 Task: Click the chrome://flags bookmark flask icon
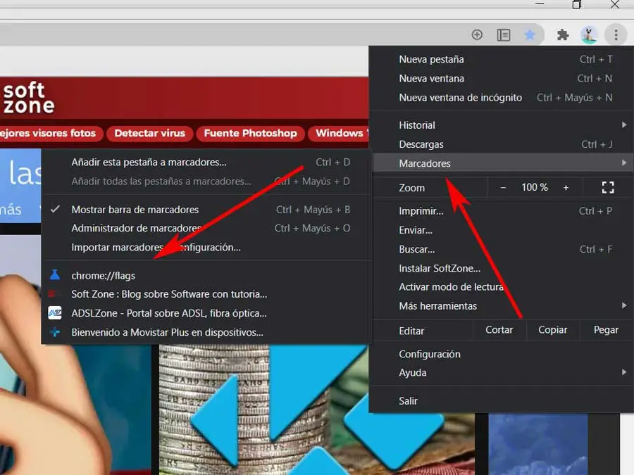(55, 275)
